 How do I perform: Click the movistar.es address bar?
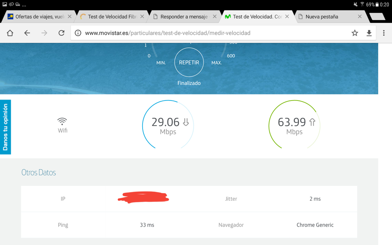212,33
